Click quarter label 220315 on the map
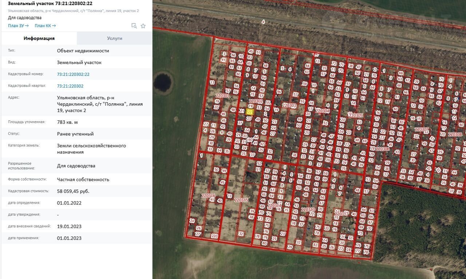Screen dimensions: 466x279 click(x=241, y=200)
